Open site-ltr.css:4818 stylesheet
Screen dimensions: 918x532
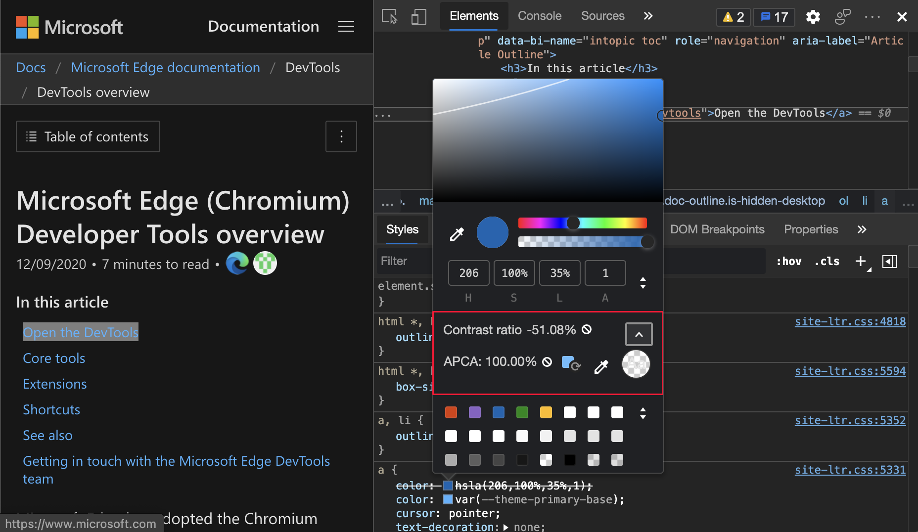point(850,321)
